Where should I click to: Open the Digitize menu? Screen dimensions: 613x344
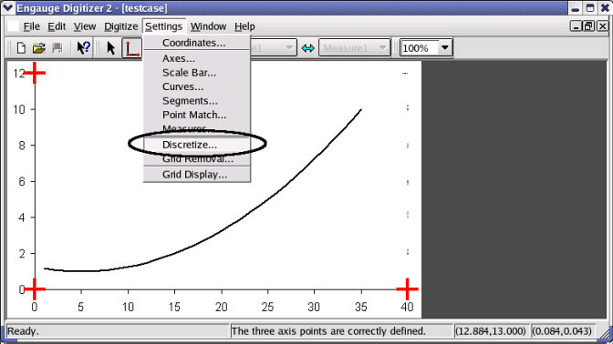point(120,26)
